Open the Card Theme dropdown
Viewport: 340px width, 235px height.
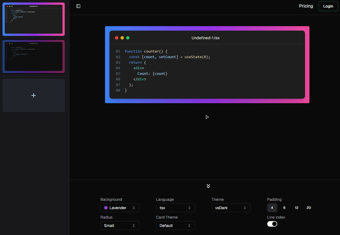(175, 226)
